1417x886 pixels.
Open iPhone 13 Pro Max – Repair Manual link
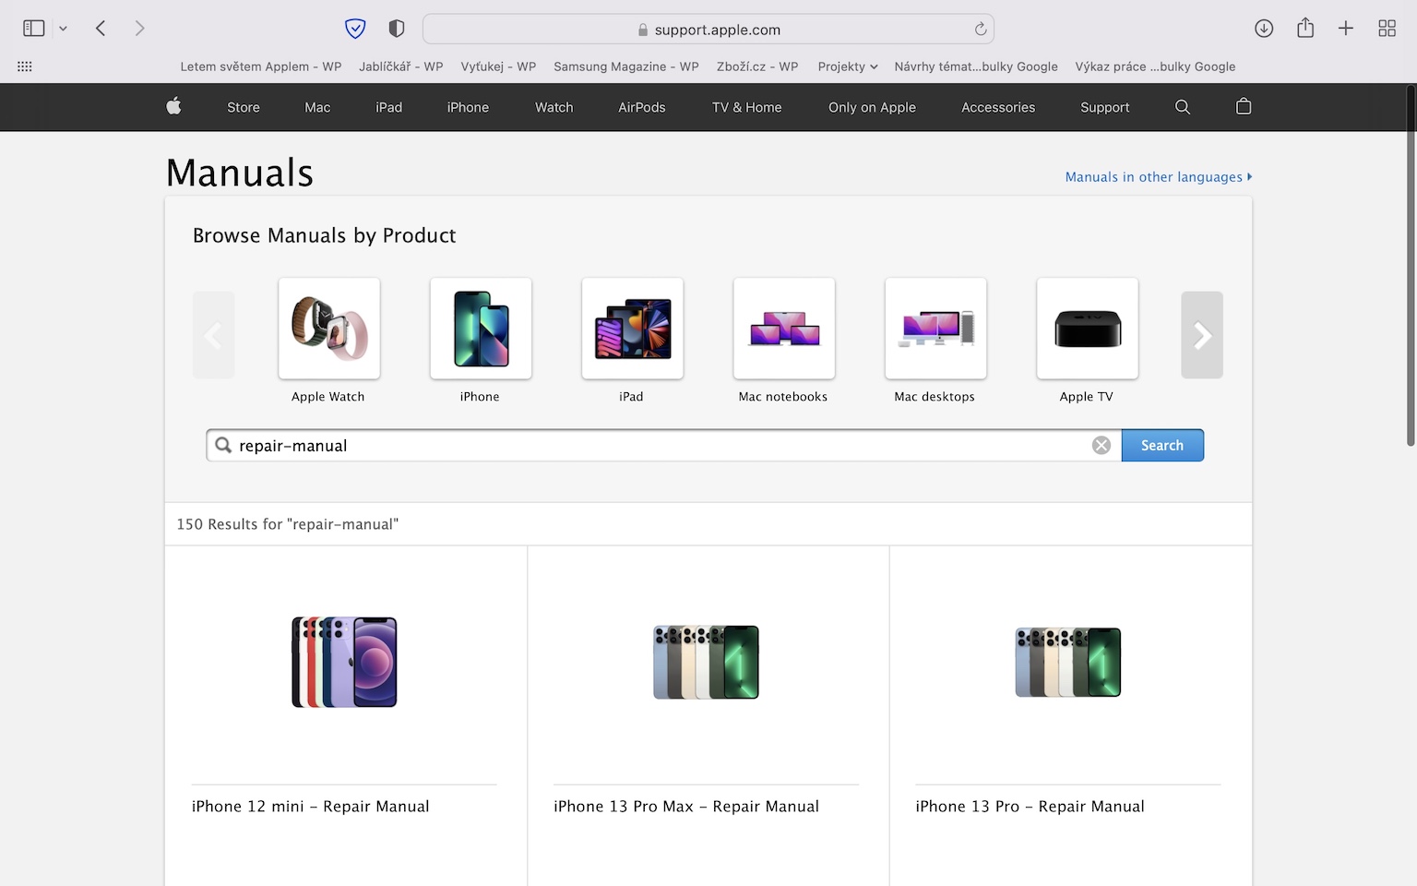tap(686, 807)
